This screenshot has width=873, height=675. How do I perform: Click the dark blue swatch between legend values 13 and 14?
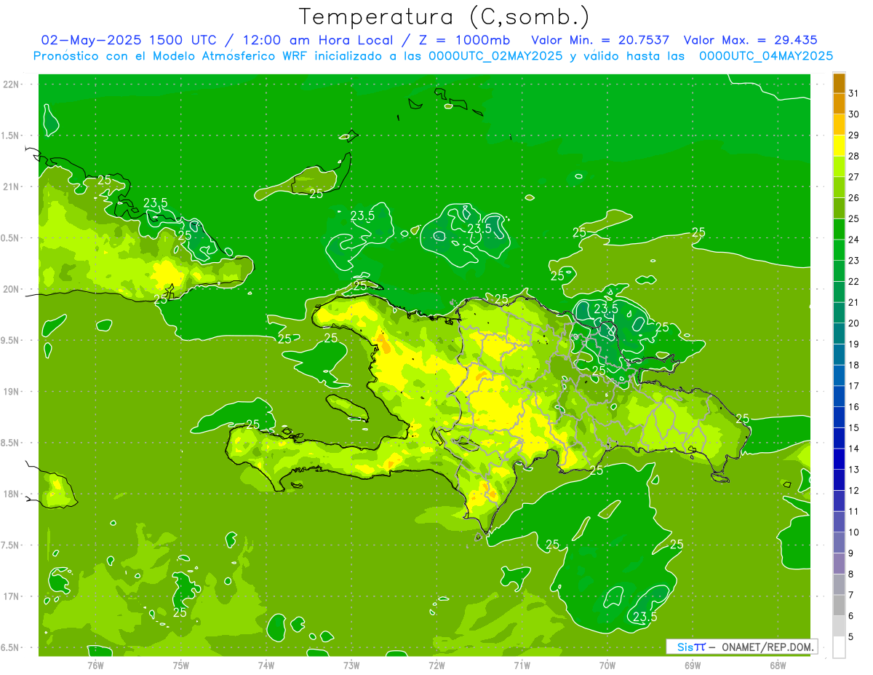(839, 459)
